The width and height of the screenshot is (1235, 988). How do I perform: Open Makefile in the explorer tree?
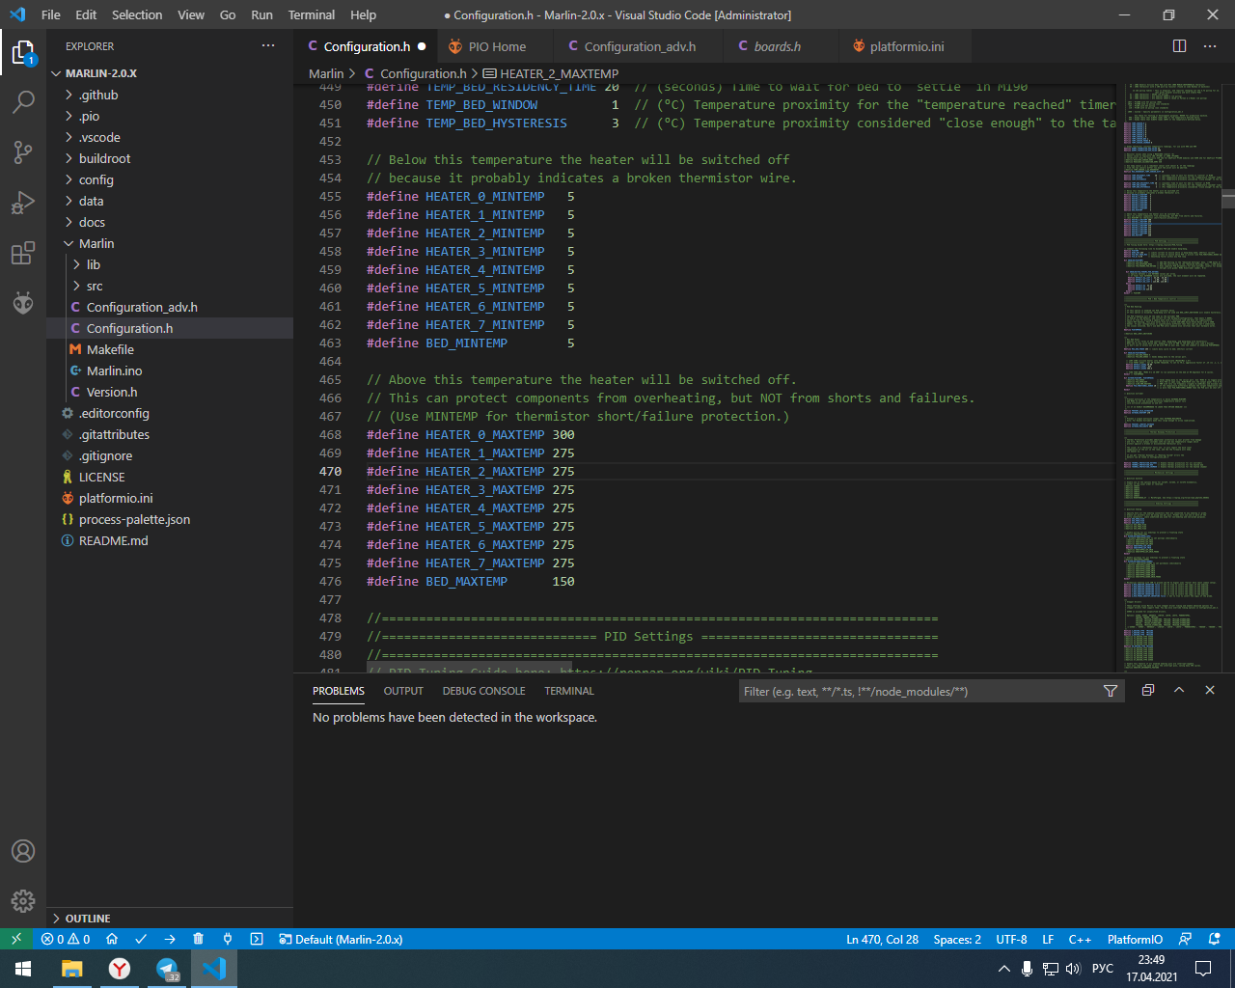[x=169, y=349]
